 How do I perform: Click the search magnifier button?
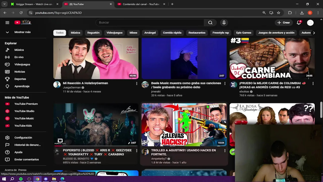(x=210, y=22)
